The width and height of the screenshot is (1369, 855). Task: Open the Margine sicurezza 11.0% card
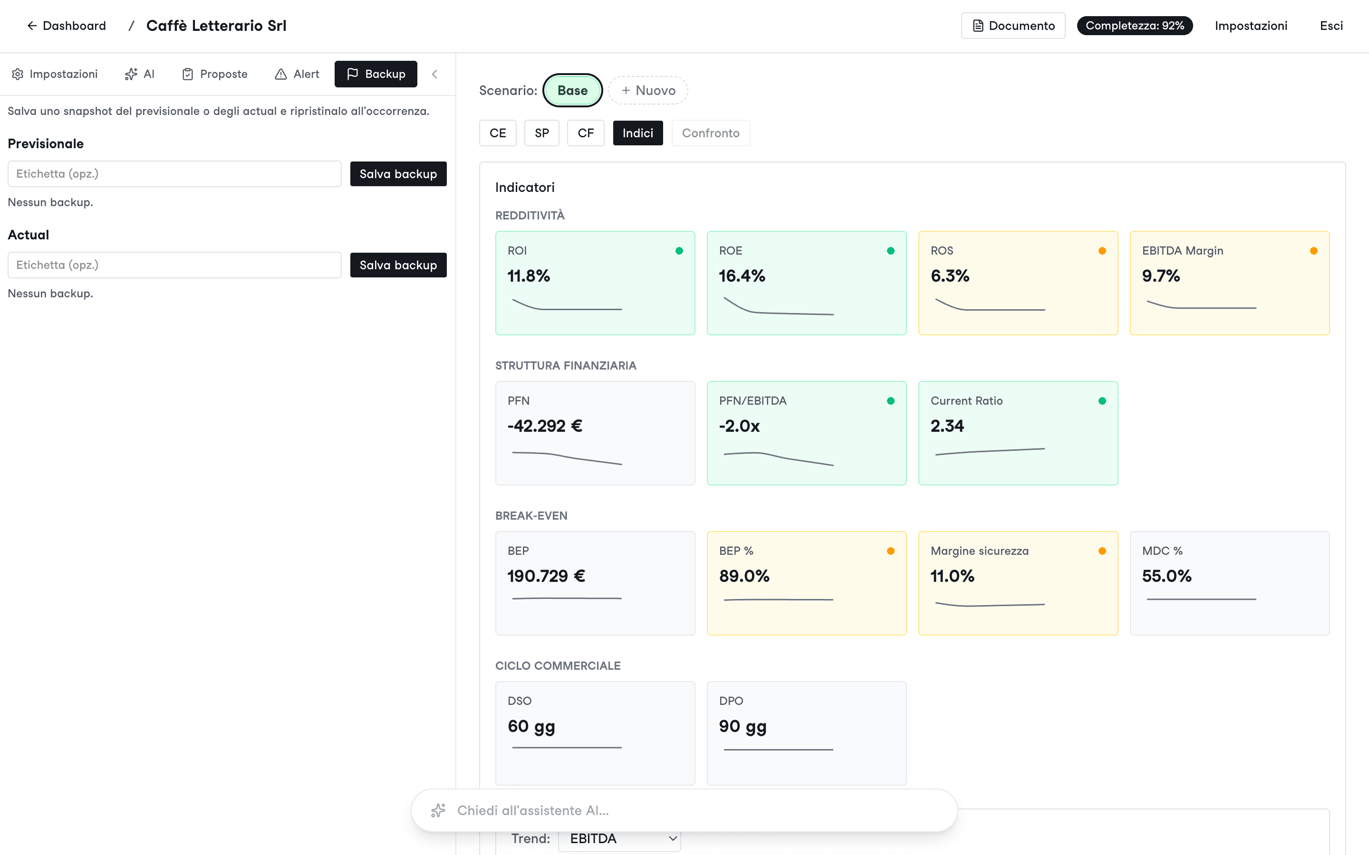(x=1018, y=583)
